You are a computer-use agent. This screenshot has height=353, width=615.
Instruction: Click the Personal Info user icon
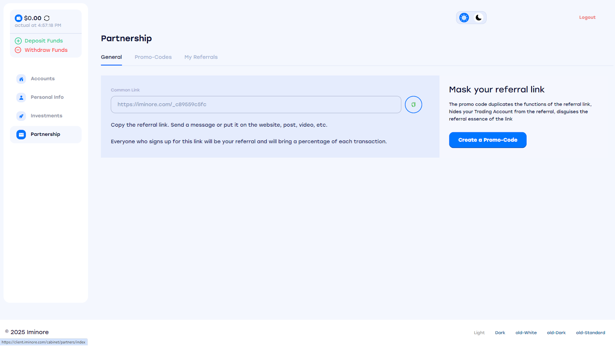tap(21, 97)
